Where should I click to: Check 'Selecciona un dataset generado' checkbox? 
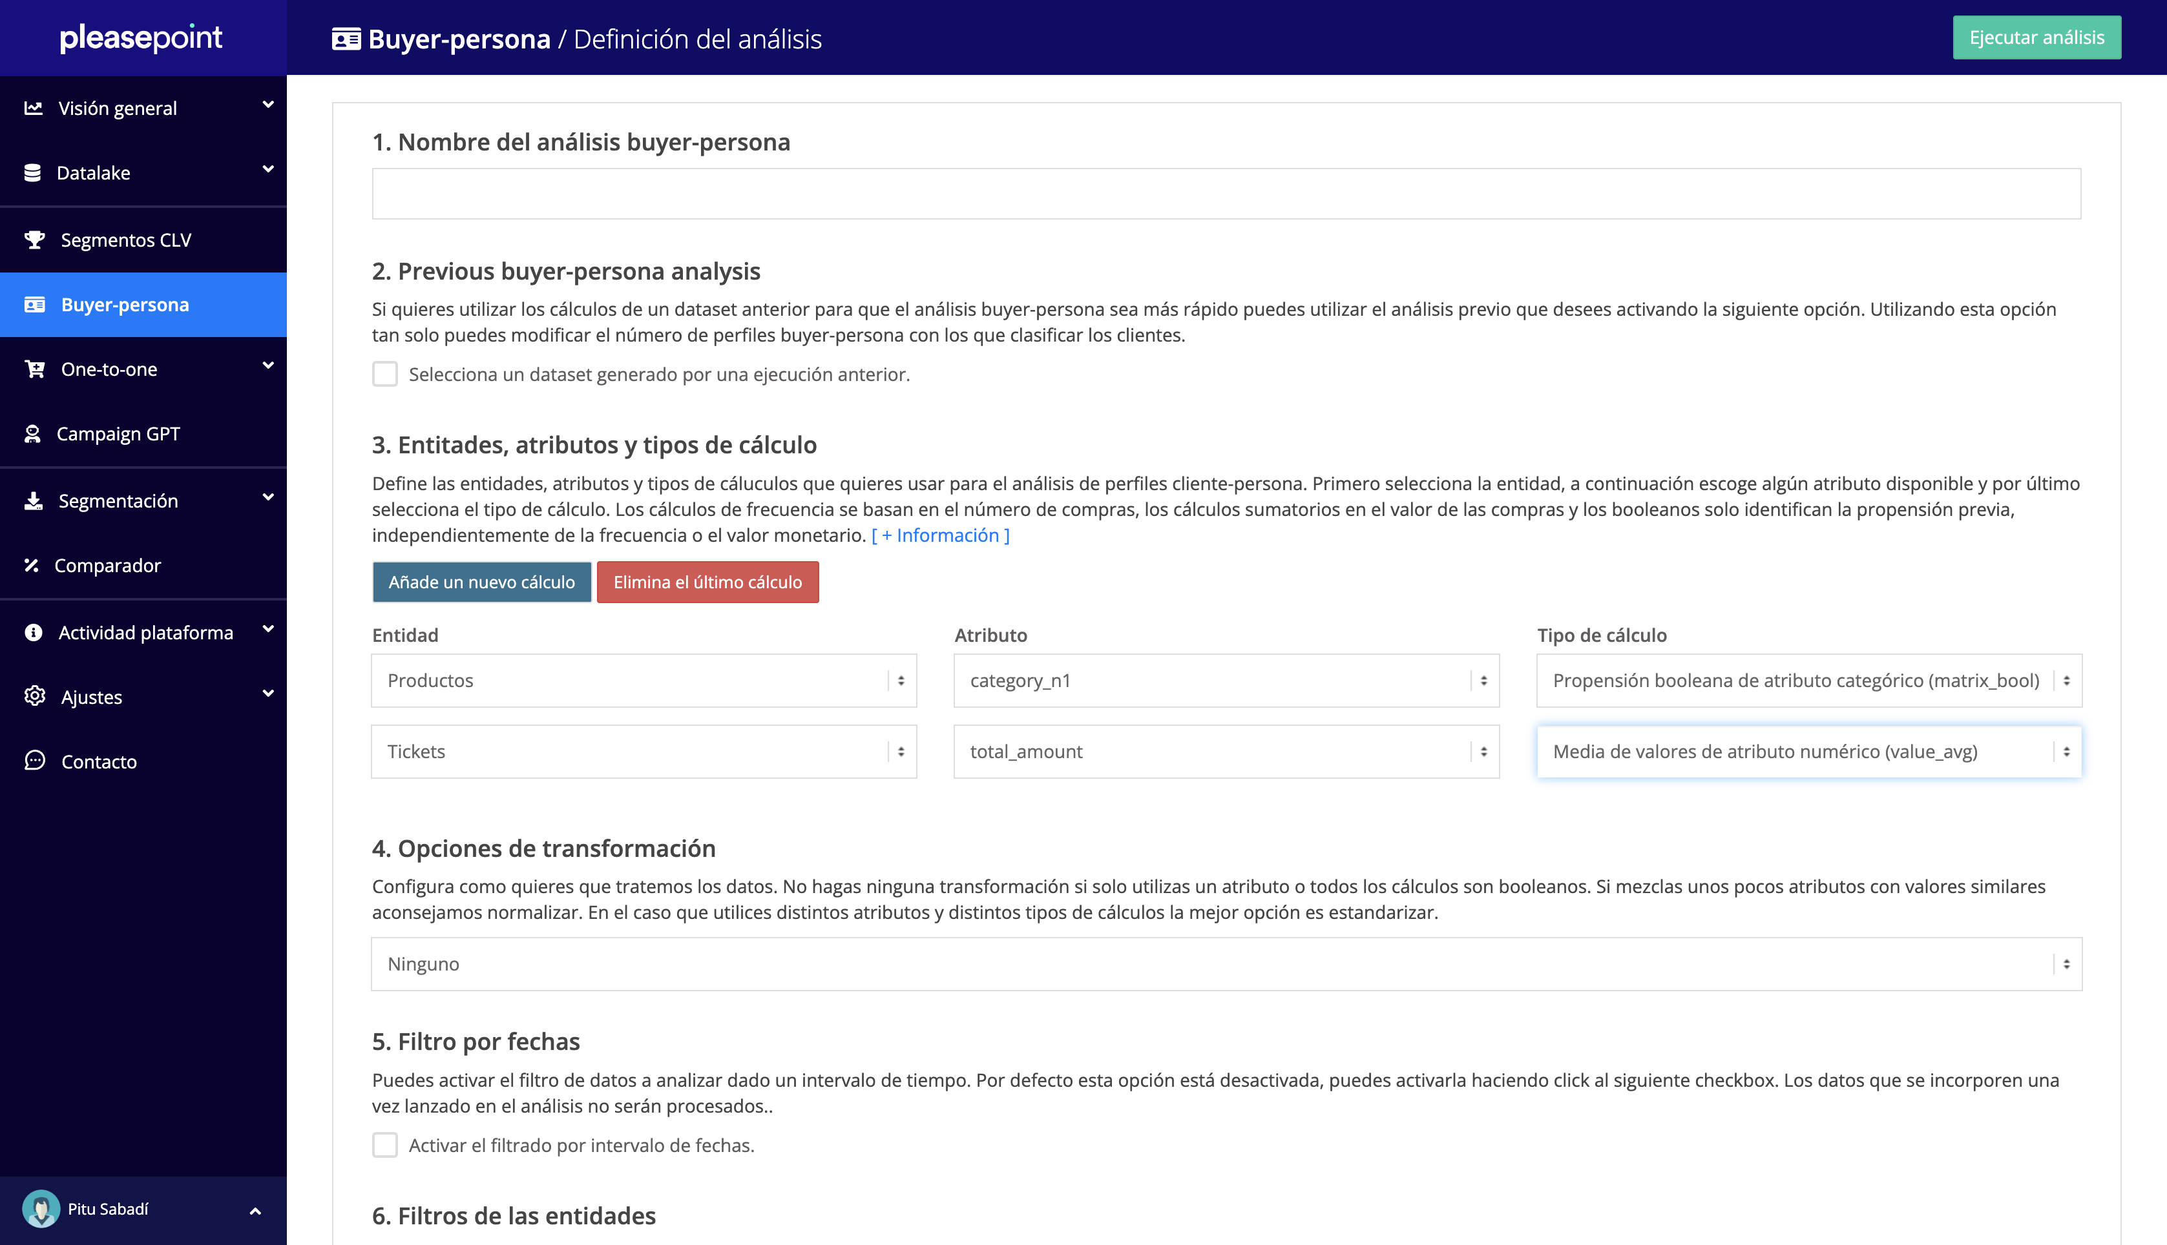(385, 375)
